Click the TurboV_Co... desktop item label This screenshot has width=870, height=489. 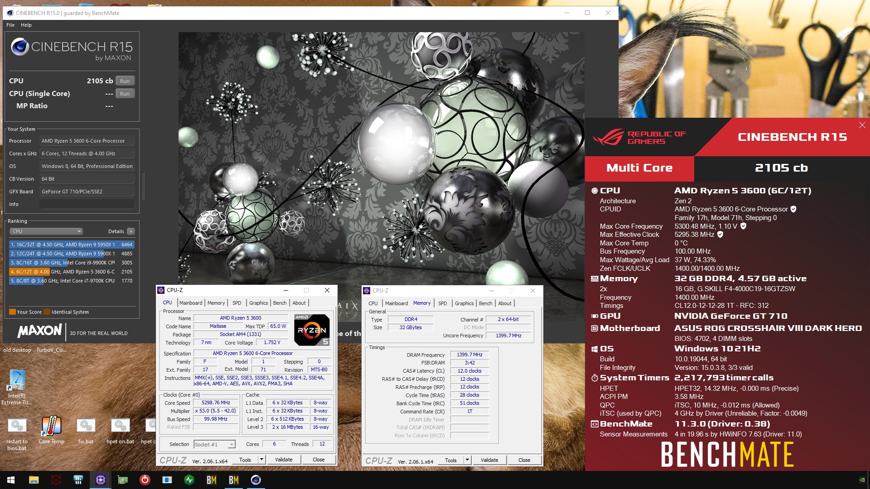(51, 350)
